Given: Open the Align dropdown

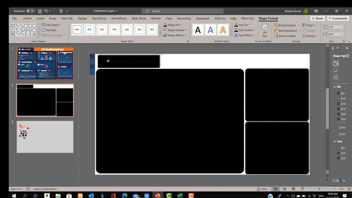Looking at the screenshot, I should (309, 25).
